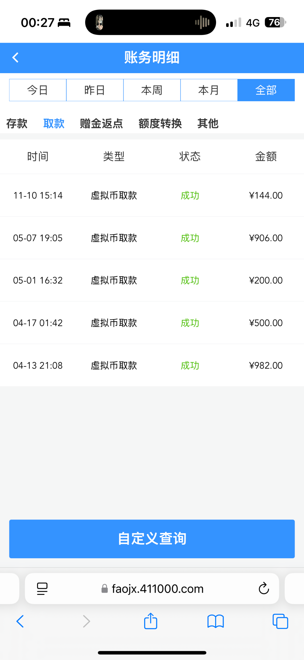Viewport: 304px width, 660px height.
Task: Open the page reader menu icon
Action: pos(42,588)
